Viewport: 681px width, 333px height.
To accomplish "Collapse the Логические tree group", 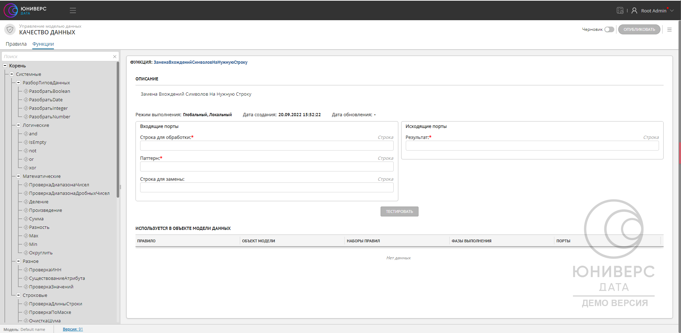I will pyautogui.click(x=18, y=125).
